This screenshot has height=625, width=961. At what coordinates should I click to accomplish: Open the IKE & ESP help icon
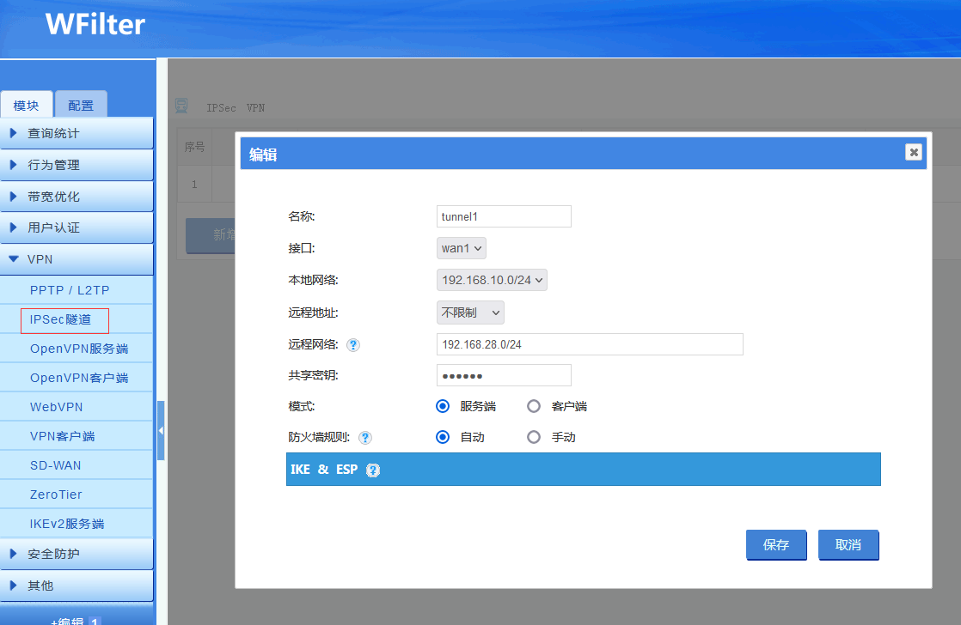click(x=373, y=470)
